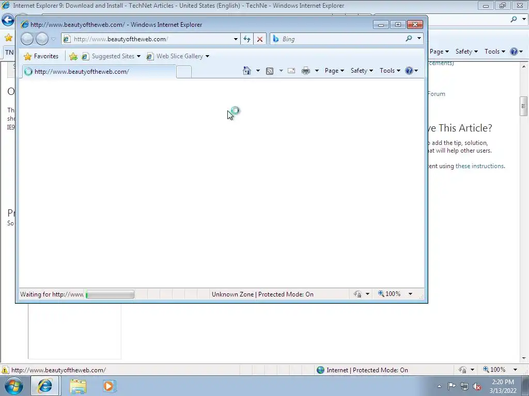Click the Refresh icon beside the address bar

click(247, 39)
